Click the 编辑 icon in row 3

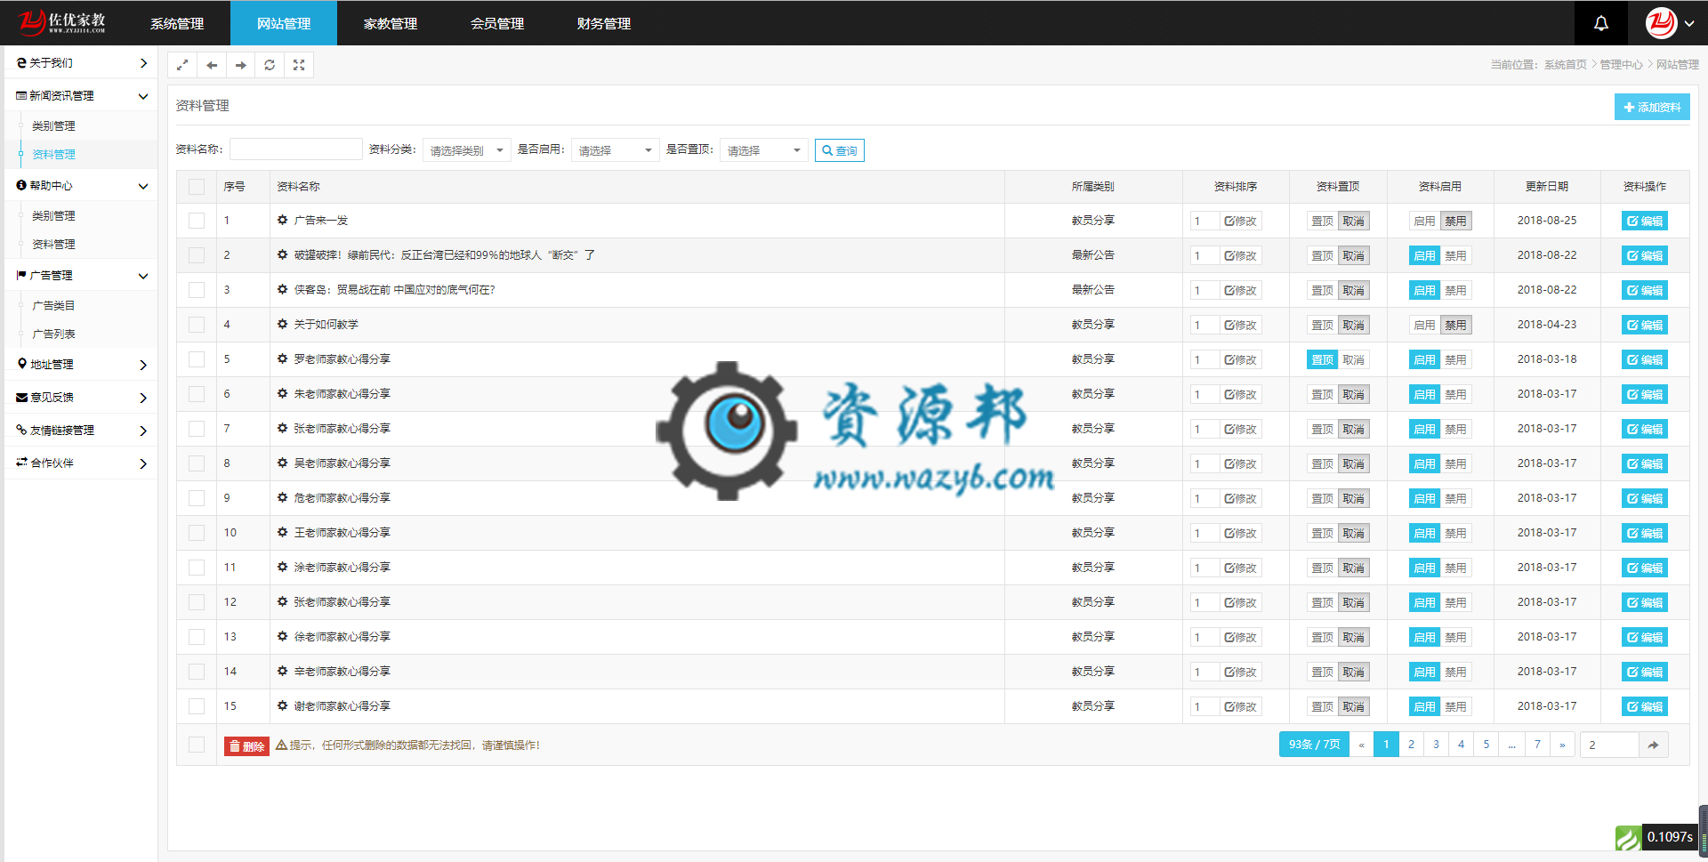coord(1644,290)
